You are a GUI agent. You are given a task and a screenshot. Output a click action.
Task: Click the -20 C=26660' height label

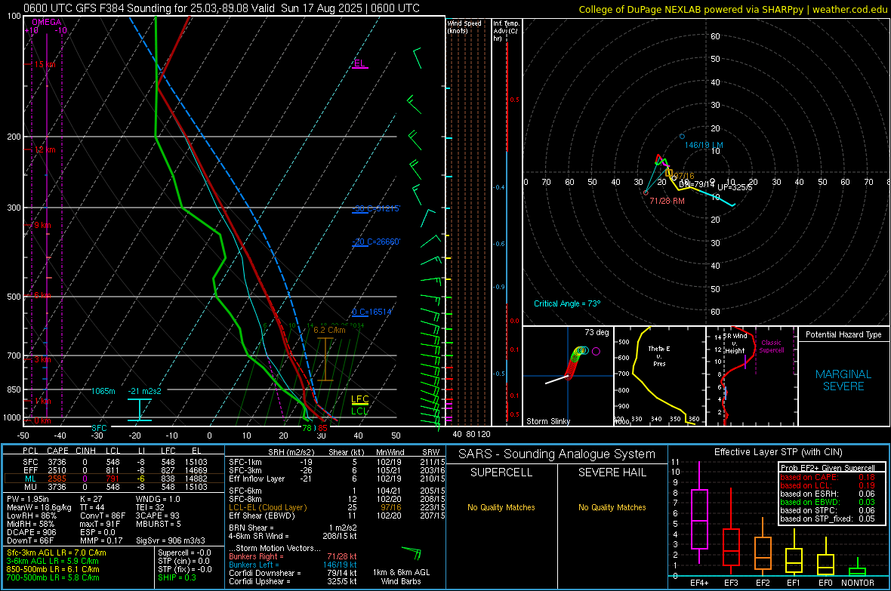pyautogui.click(x=376, y=242)
